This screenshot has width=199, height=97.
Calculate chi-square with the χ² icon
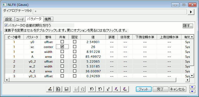point(108,89)
